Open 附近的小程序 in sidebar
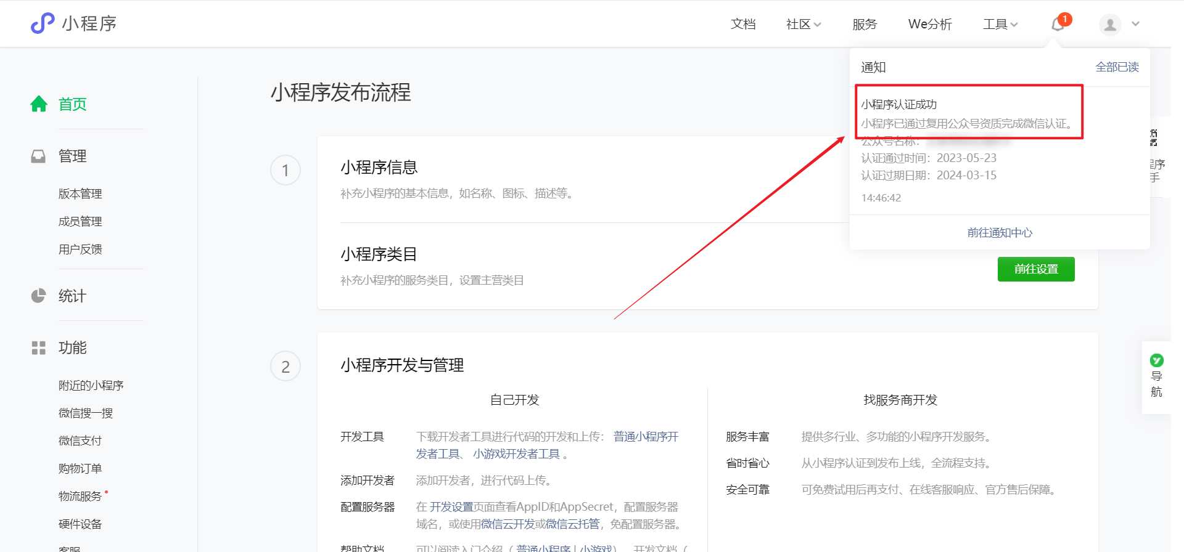The height and width of the screenshot is (552, 1184). tap(91, 385)
